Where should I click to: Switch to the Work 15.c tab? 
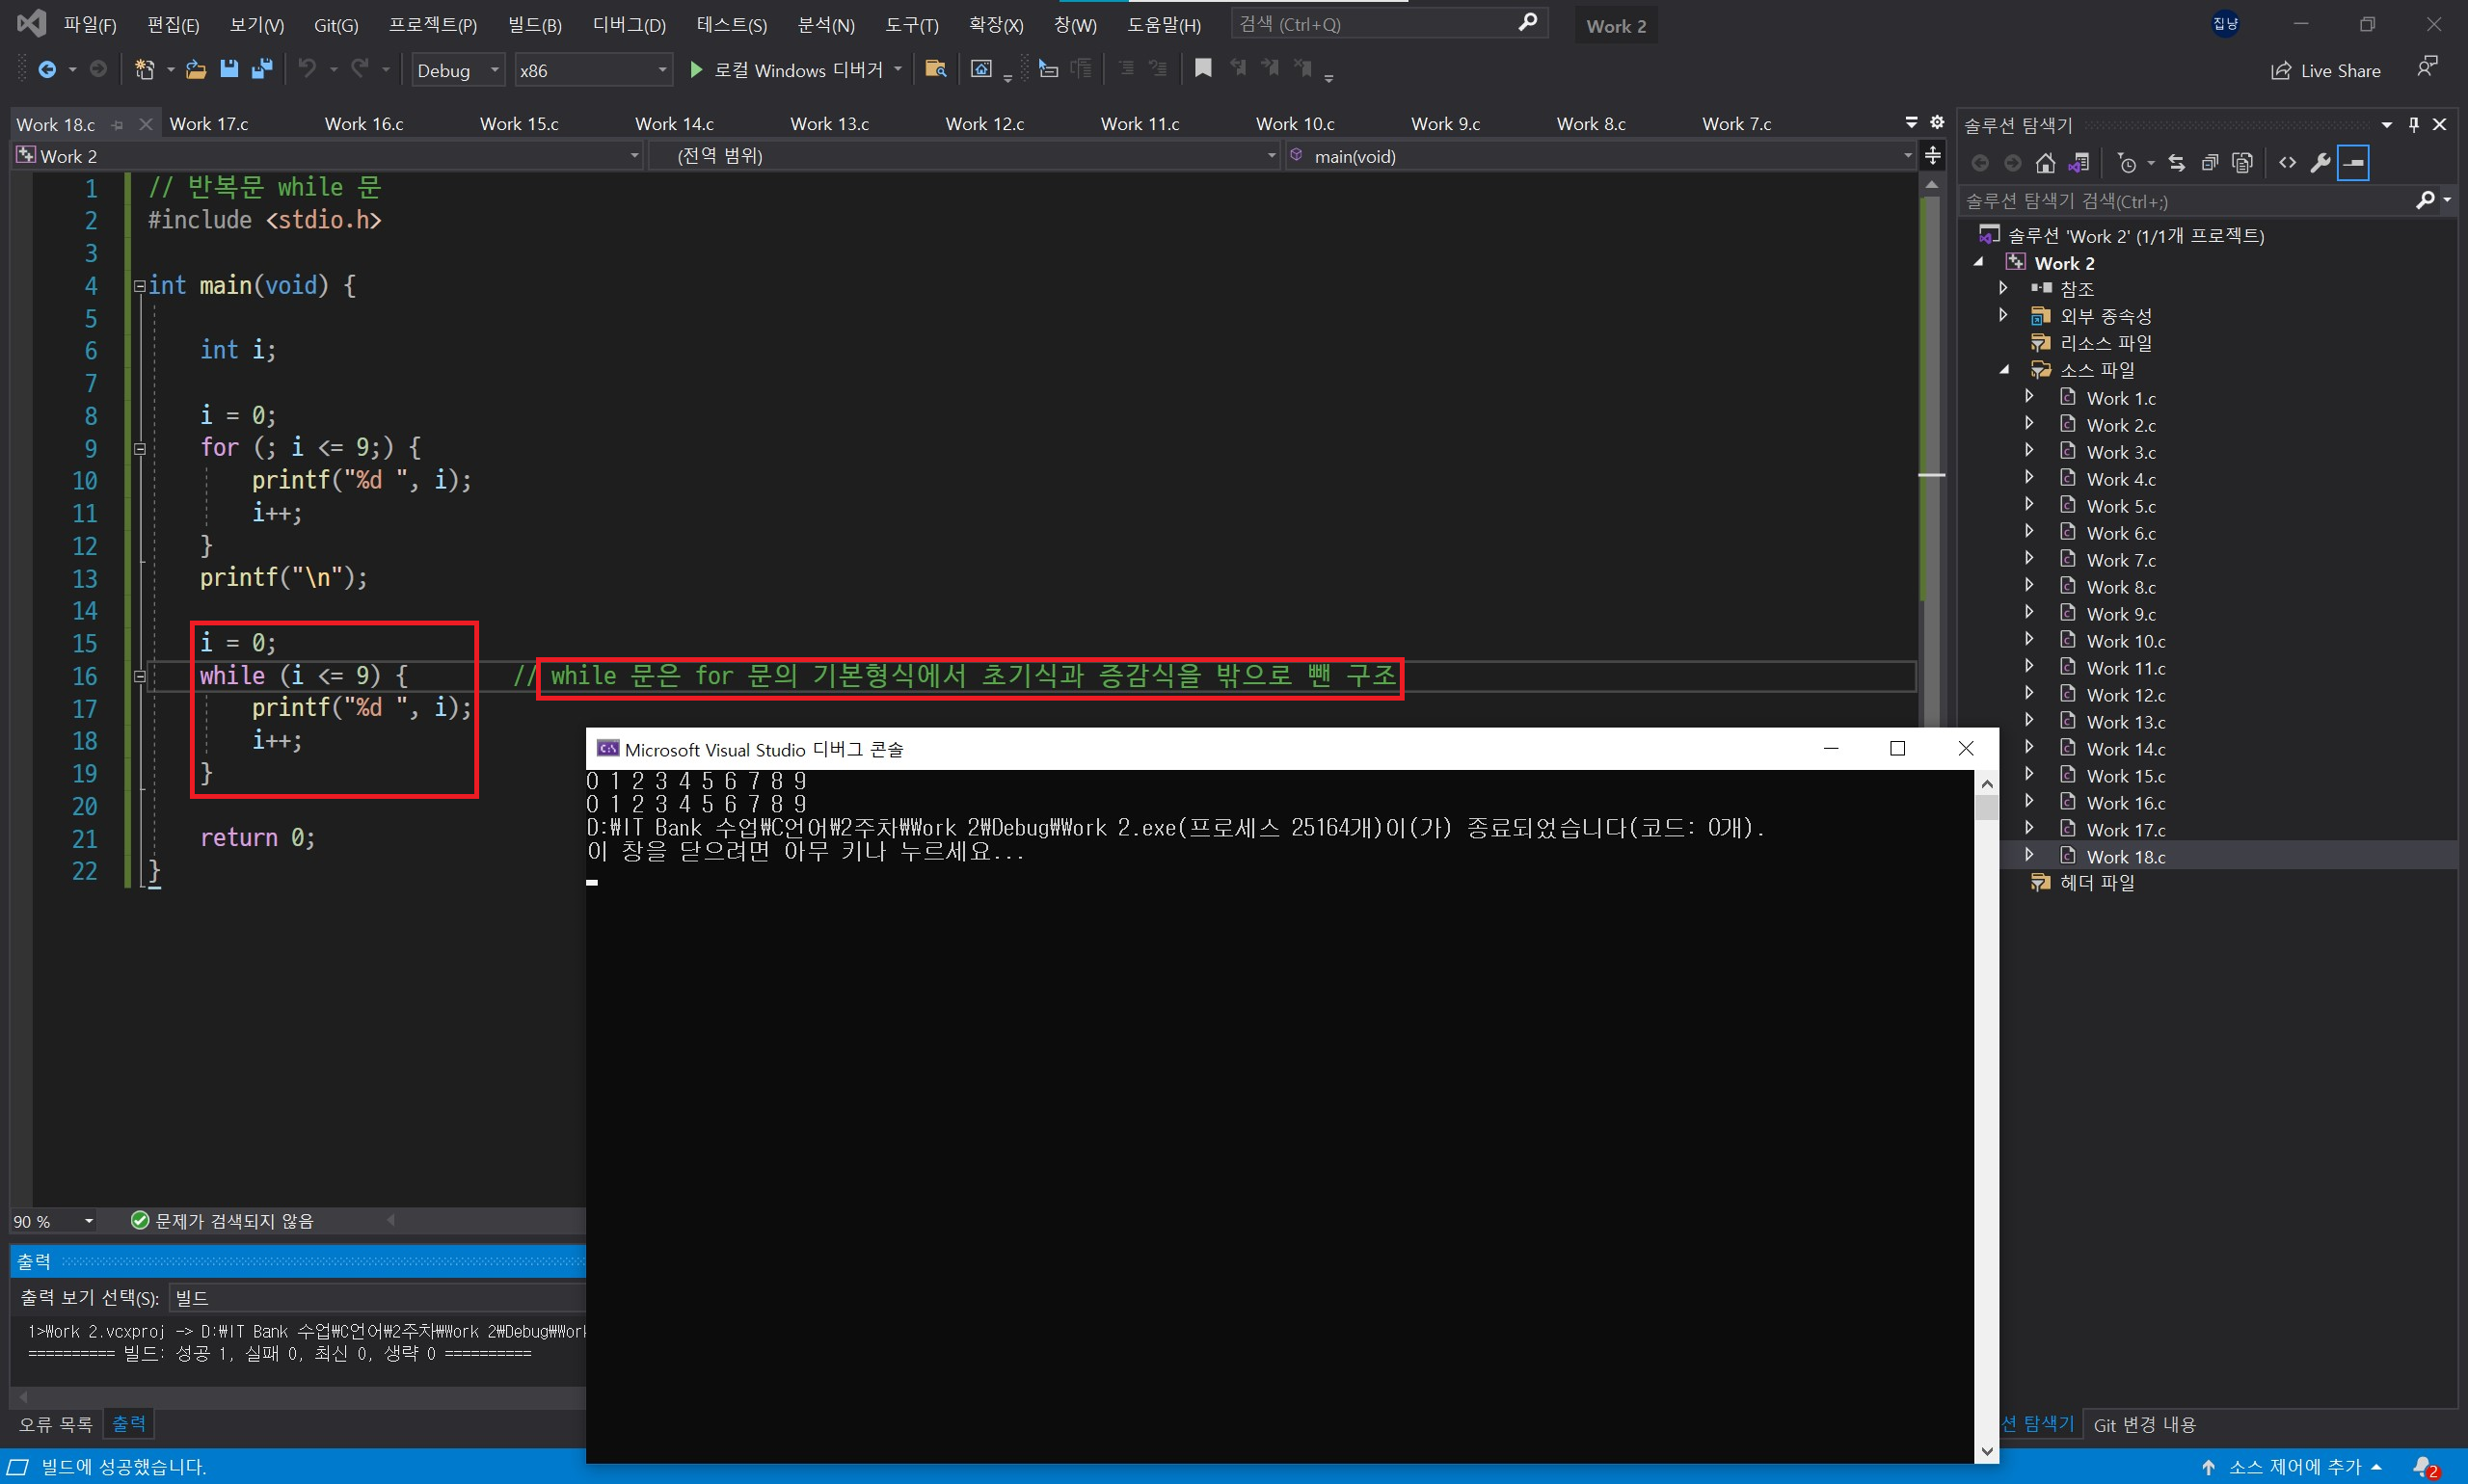pyautogui.click(x=520, y=124)
